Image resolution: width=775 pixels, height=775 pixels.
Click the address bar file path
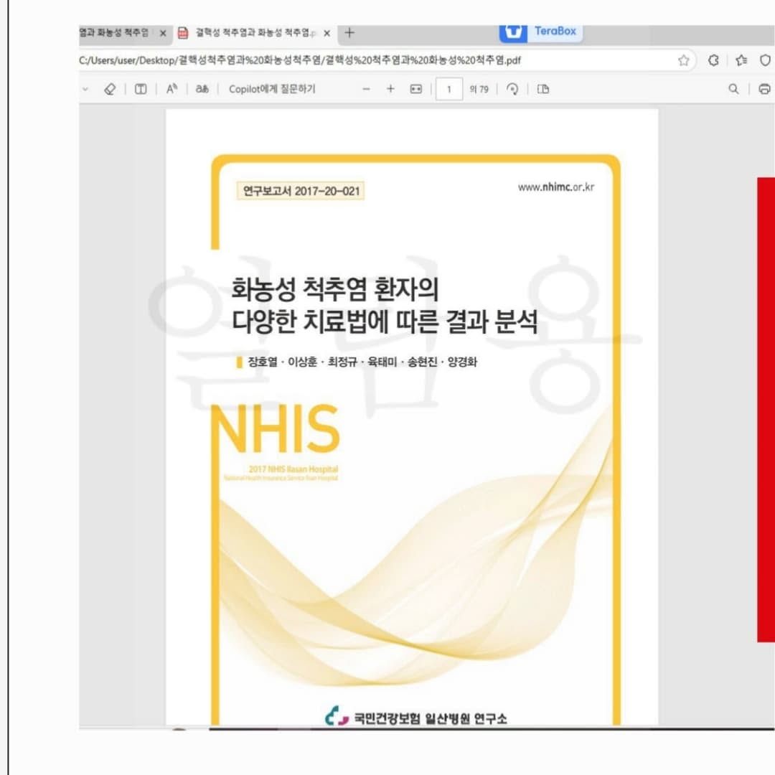(x=299, y=60)
